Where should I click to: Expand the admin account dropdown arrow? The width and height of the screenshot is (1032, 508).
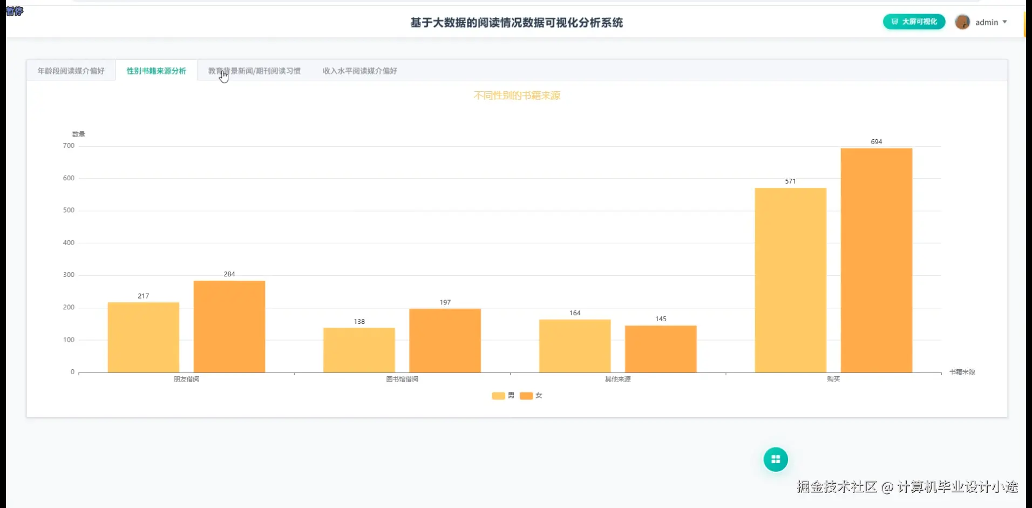[1005, 22]
